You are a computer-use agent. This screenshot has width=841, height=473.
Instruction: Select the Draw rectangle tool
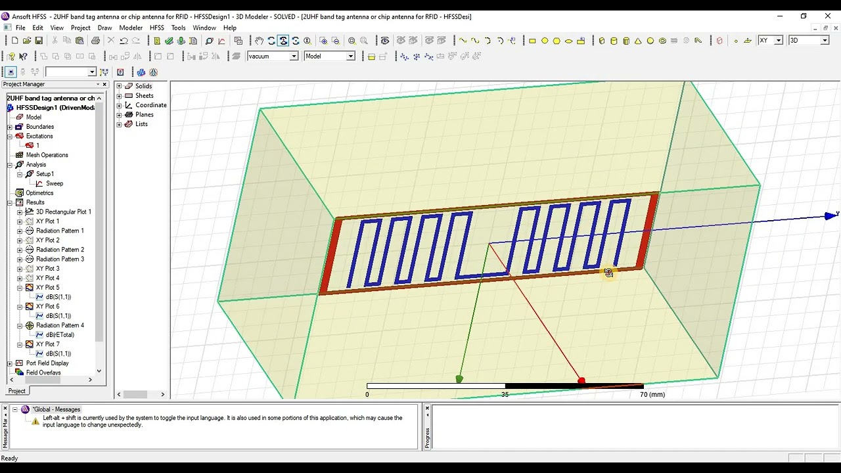pos(532,41)
